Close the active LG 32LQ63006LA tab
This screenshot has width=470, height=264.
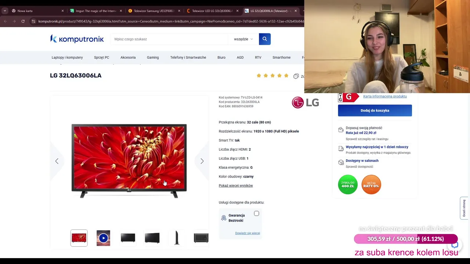pos(296,11)
